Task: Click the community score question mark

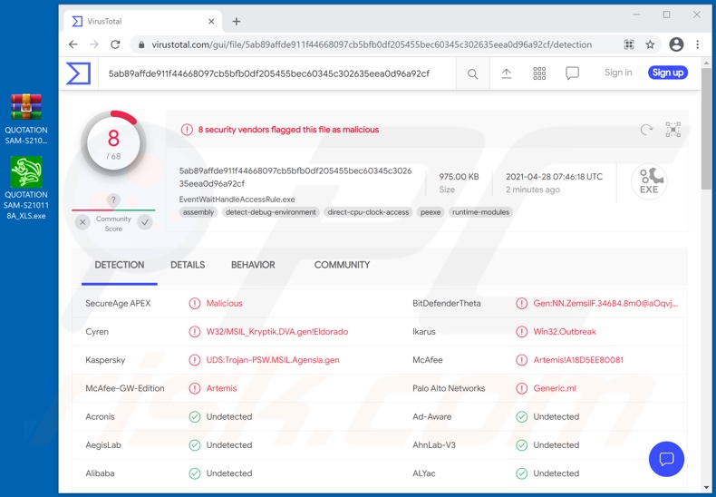Action: tap(113, 200)
